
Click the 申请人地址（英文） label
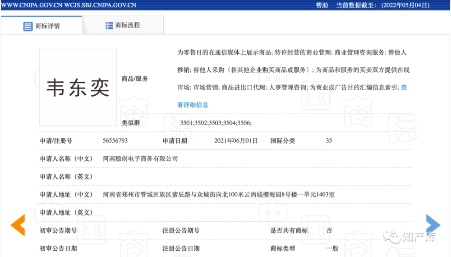point(66,213)
